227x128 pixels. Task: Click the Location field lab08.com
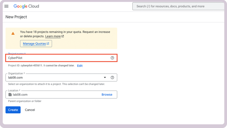(x=61, y=95)
